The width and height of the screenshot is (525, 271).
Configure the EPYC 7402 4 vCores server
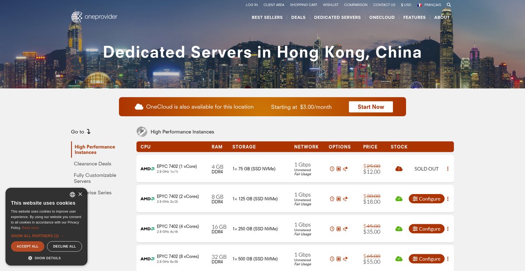pos(427,229)
